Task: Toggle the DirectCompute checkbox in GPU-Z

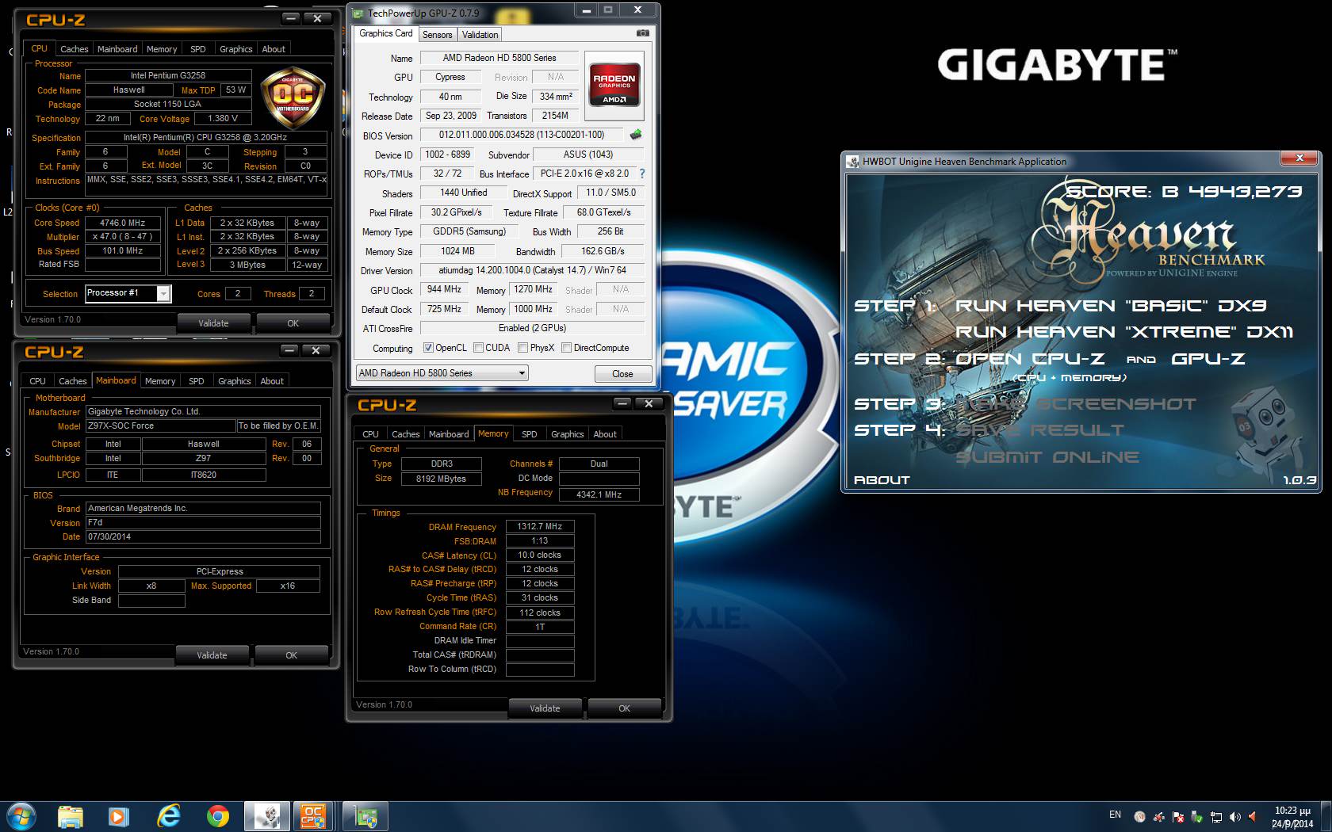Action: click(x=566, y=348)
